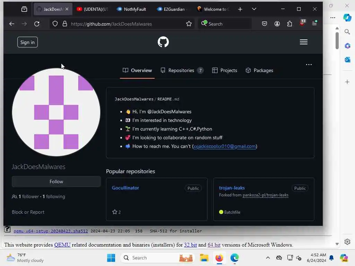Open the Repositories tab

[x=182, y=70]
